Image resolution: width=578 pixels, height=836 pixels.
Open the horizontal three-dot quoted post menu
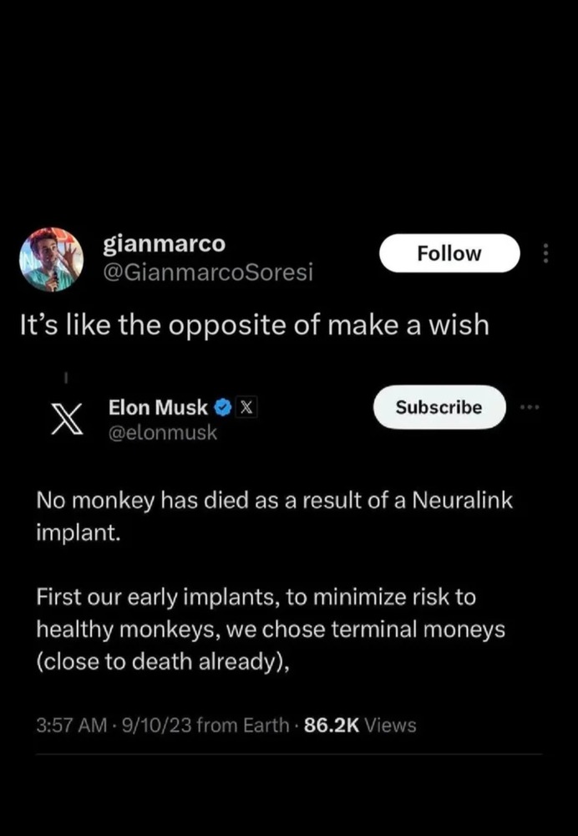pos(530,407)
